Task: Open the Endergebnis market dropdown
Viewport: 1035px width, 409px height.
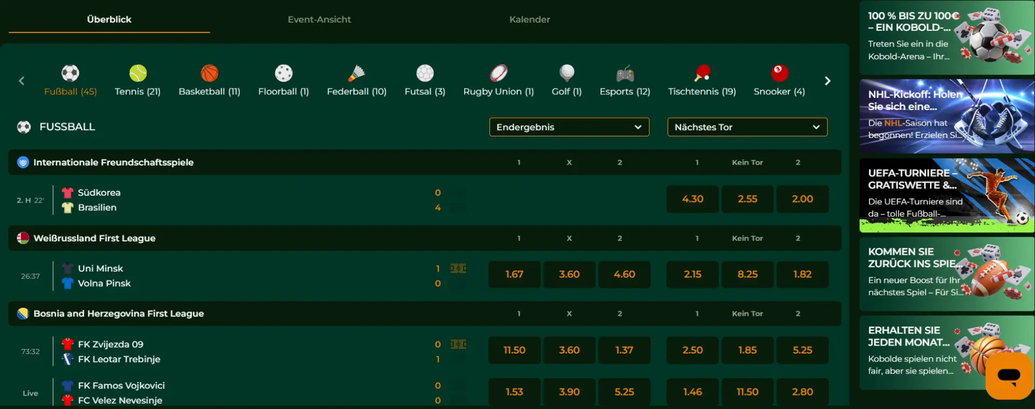Action: click(569, 127)
